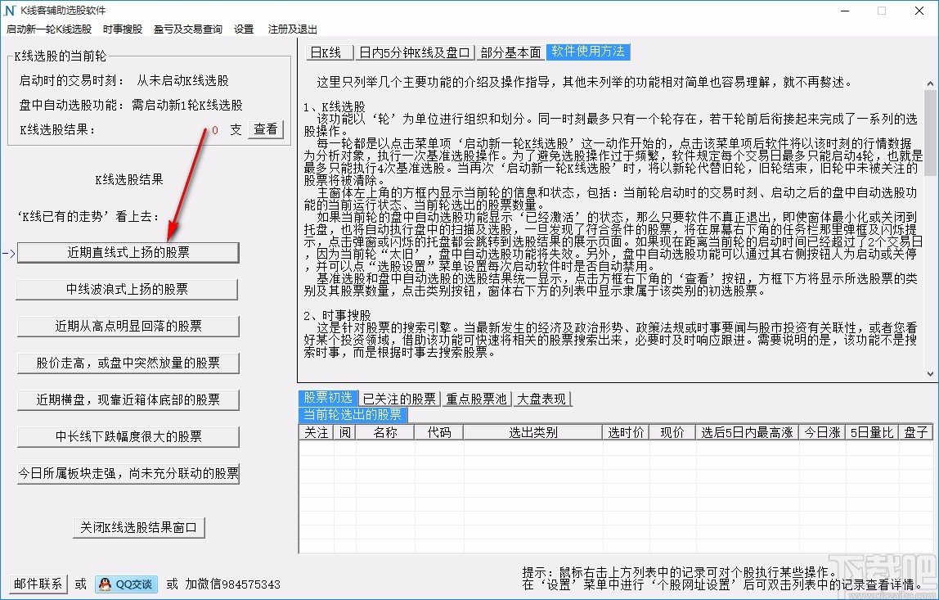This screenshot has height=600, width=939.
Task: Open the 盈亏及交易查询 menu
Action: tap(186, 29)
